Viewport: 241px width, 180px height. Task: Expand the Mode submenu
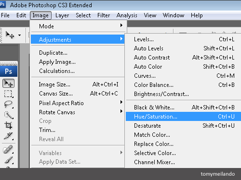tap(78, 26)
